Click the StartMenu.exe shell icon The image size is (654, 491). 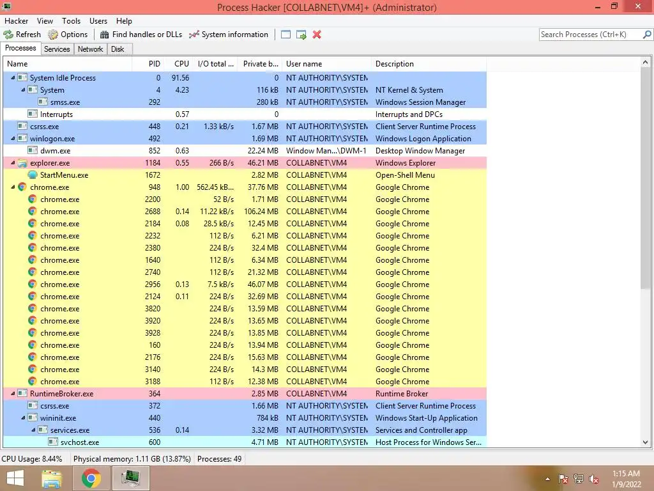33,175
